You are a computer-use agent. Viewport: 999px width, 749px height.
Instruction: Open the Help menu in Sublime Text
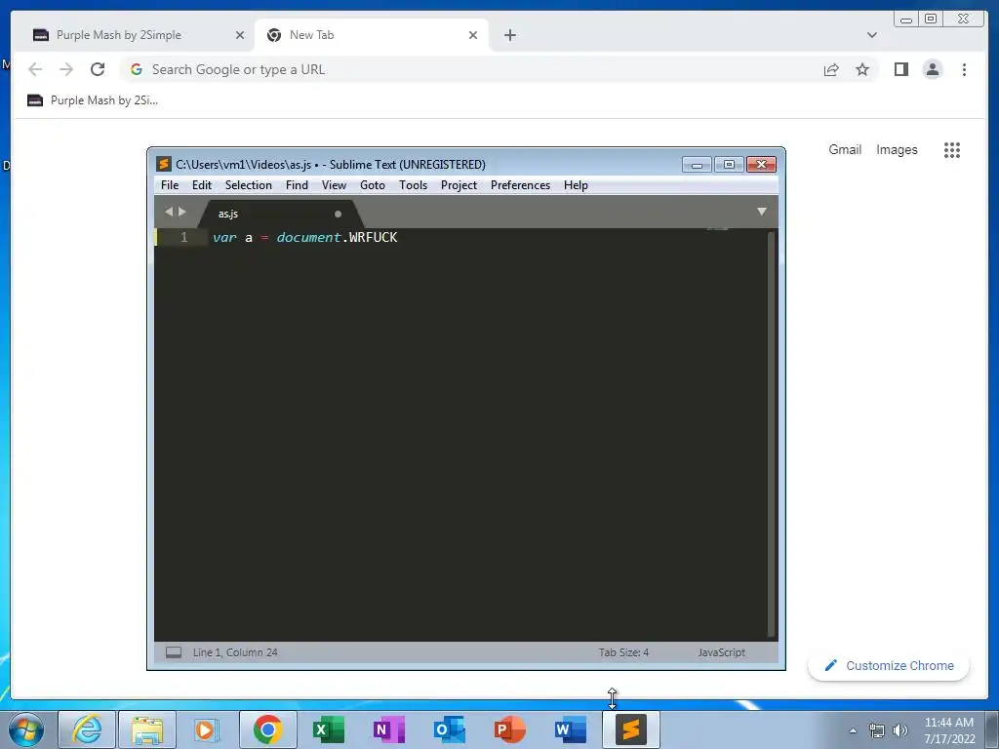[576, 185]
